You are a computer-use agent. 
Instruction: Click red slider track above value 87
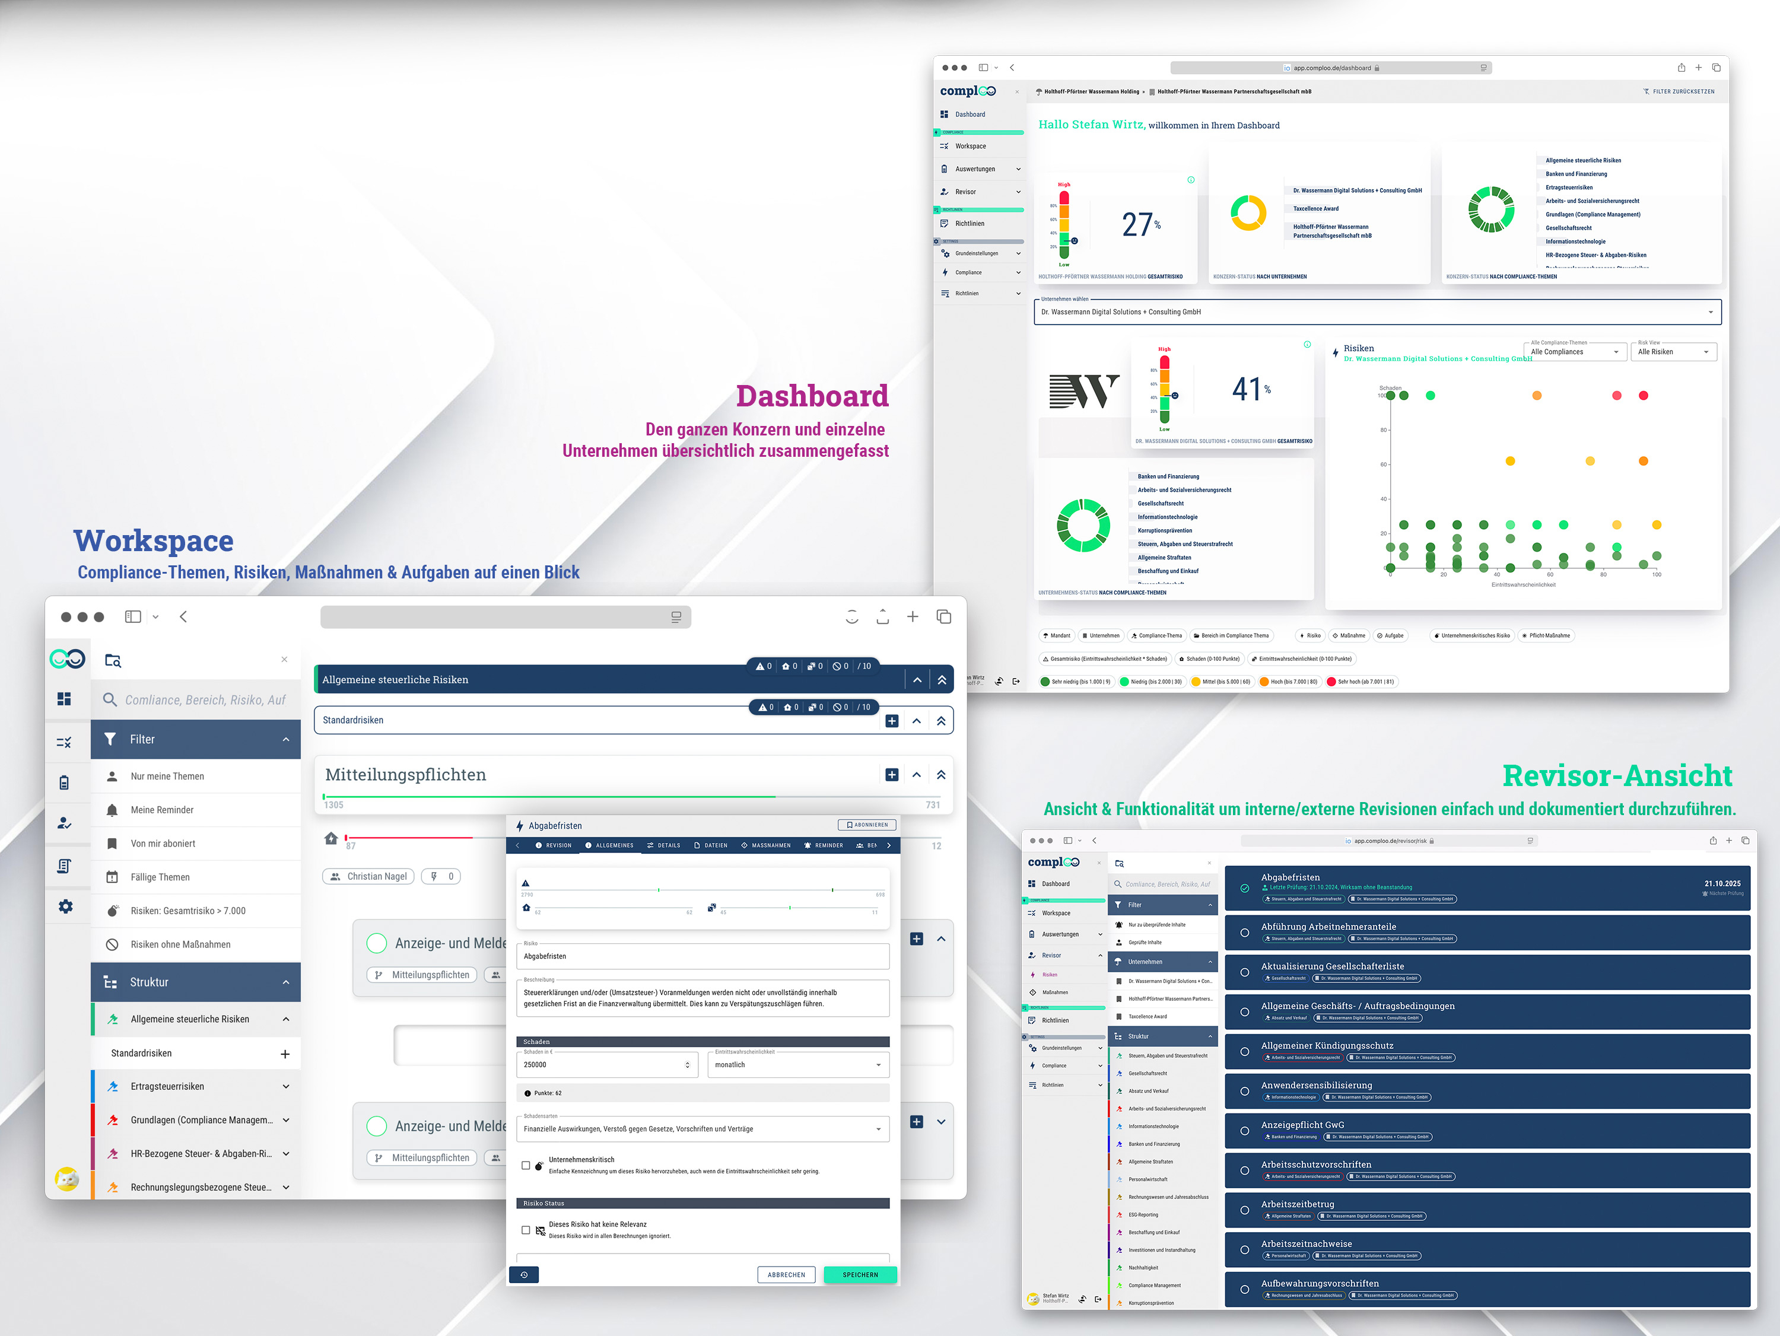point(409,838)
